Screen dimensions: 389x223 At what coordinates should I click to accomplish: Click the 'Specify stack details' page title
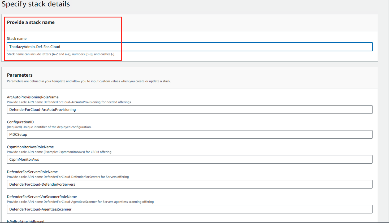tap(36, 4)
